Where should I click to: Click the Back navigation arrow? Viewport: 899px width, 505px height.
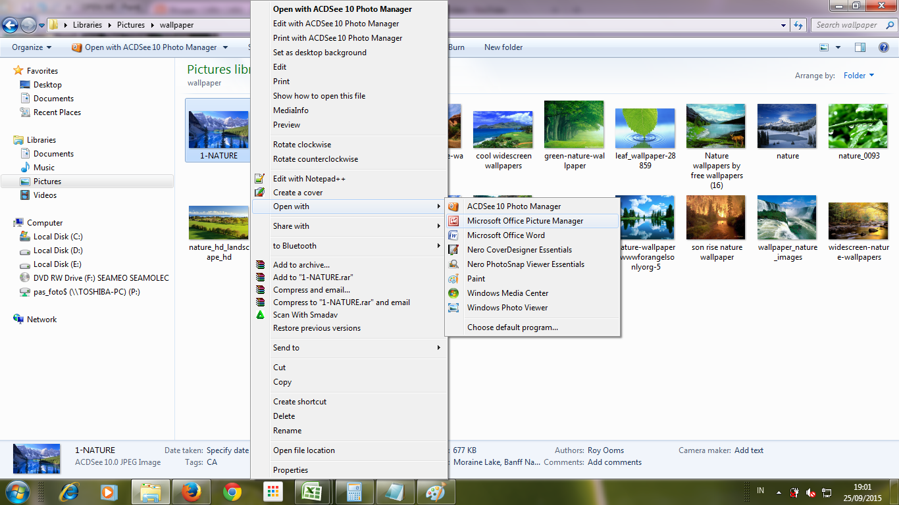[x=10, y=25]
